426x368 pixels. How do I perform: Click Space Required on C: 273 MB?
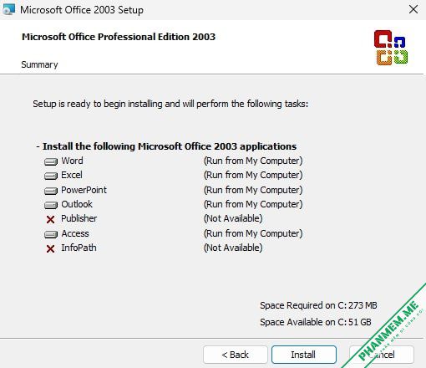[x=318, y=305]
